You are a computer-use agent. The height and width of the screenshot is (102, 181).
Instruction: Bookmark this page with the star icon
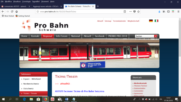138,12
